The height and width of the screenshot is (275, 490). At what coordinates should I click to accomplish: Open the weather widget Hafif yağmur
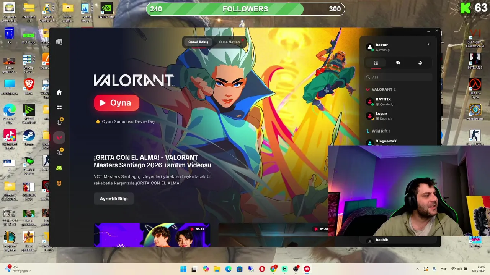click(17, 269)
